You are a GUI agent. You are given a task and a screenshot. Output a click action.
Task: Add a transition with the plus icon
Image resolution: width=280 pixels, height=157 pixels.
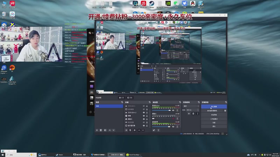189,114
